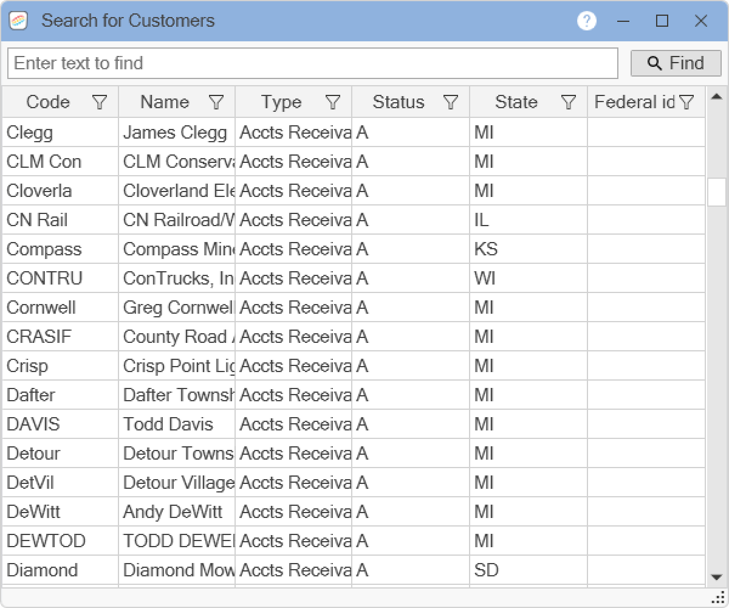
Task: Open the Status column filter funnel
Action: pyautogui.click(x=450, y=102)
